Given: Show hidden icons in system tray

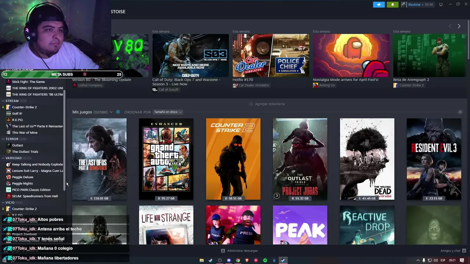Looking at the screenshot, I should tap(418, 260).
